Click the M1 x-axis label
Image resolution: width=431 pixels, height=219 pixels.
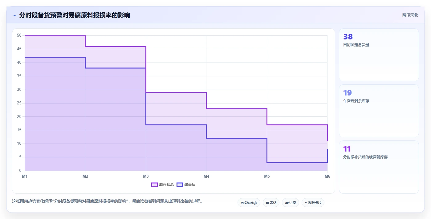click(x=25, y=176)
